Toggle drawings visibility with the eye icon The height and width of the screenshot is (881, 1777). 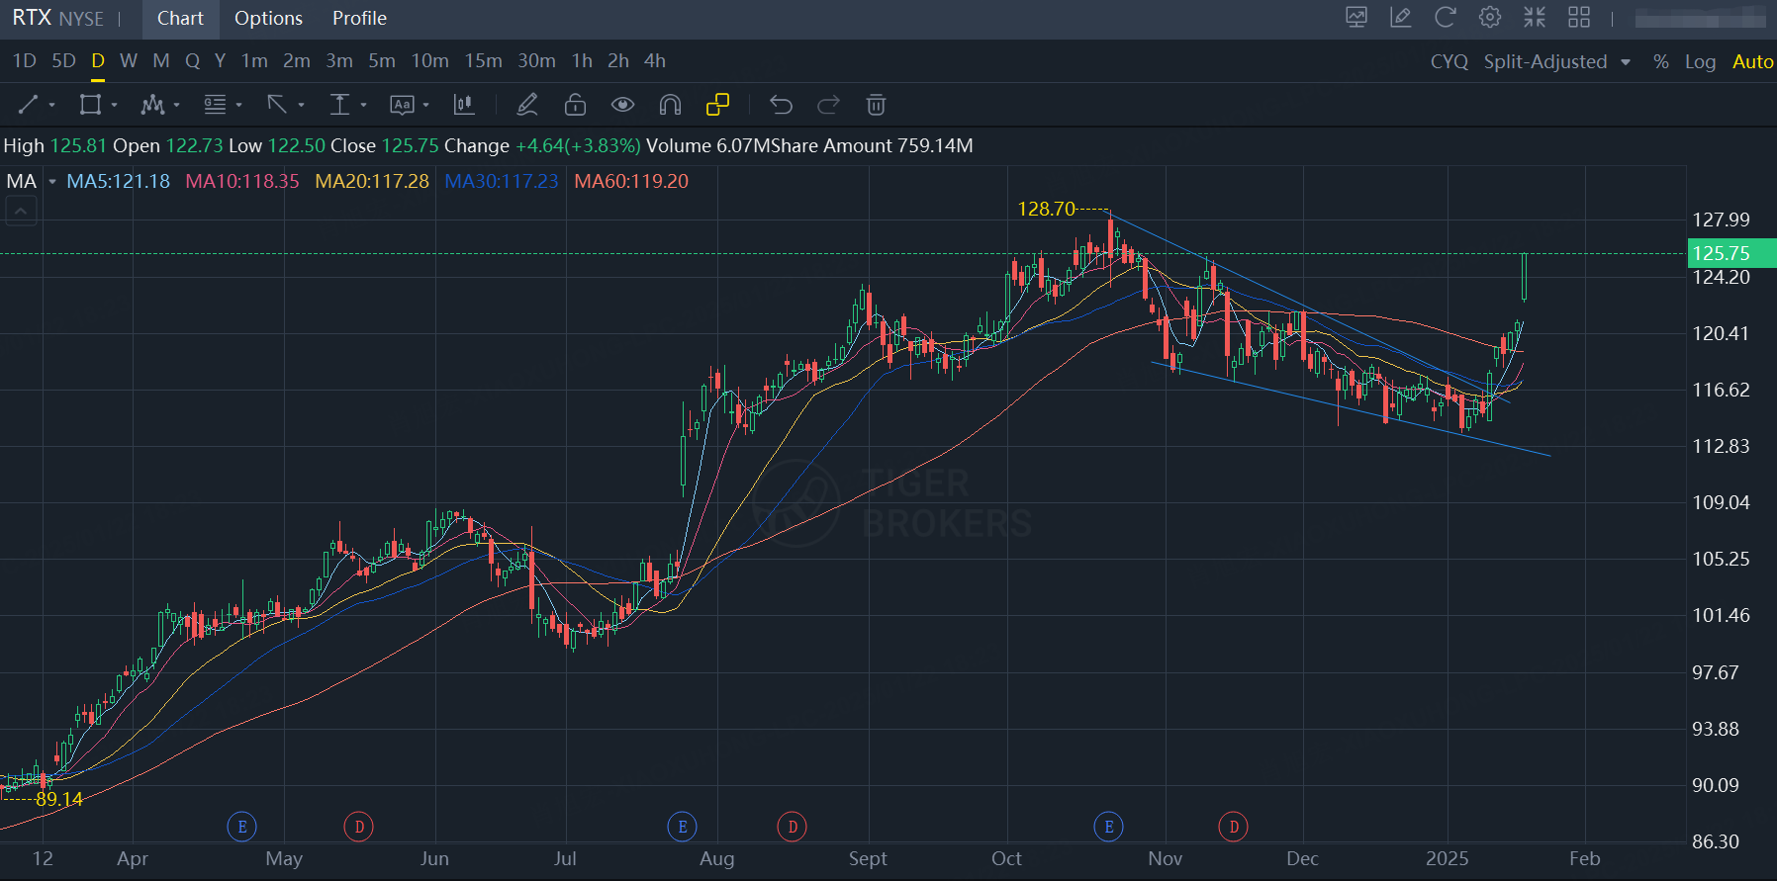click(622, 105)
